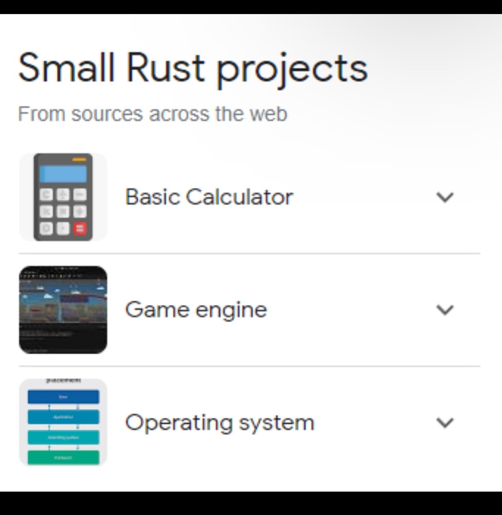The height and width of the screenshot is (515, 502).
Task: Expand the Operating system chevron arrow
Action: [x=445, y=423]
